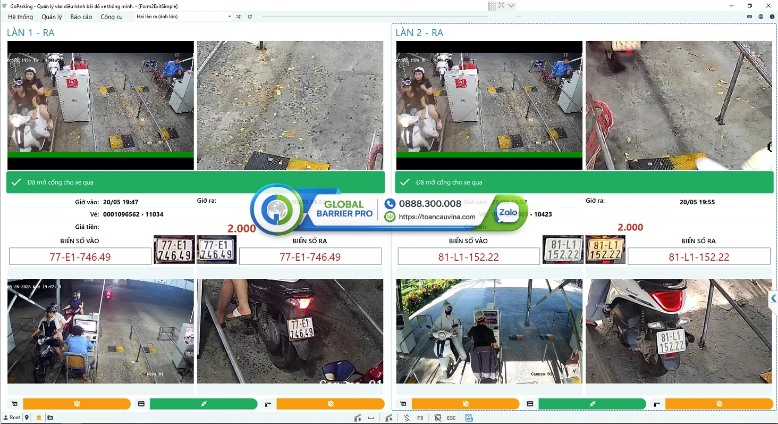Click the globe language icon at top right
Image resolution: width=778 pixels, height=424 pixels.
point(761,16)
